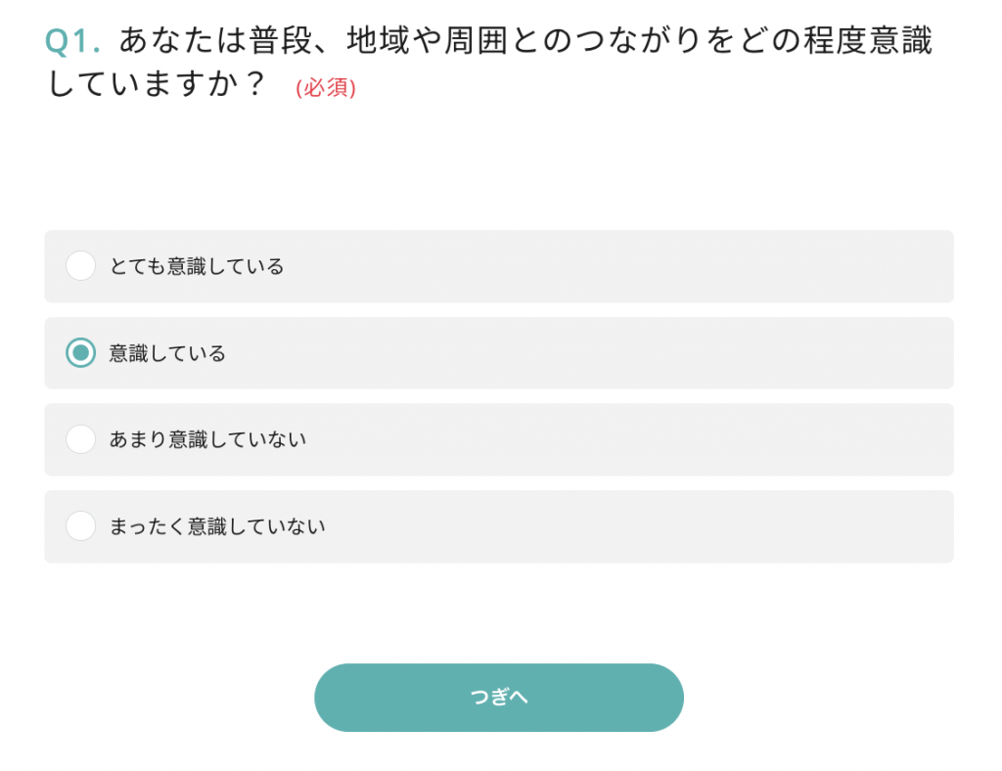Screen dimensions: 1002x771
Task: Click the していますか？ question text
Action: [157, 84]
